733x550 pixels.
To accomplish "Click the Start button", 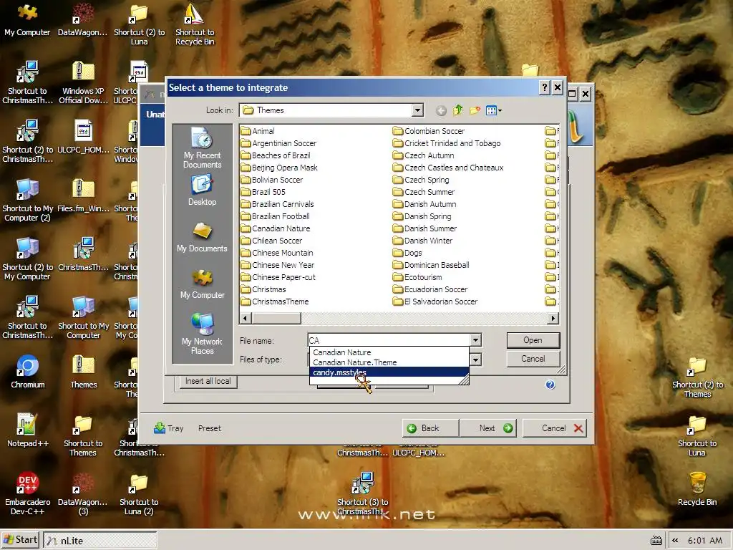I will (x=21, y=540).
